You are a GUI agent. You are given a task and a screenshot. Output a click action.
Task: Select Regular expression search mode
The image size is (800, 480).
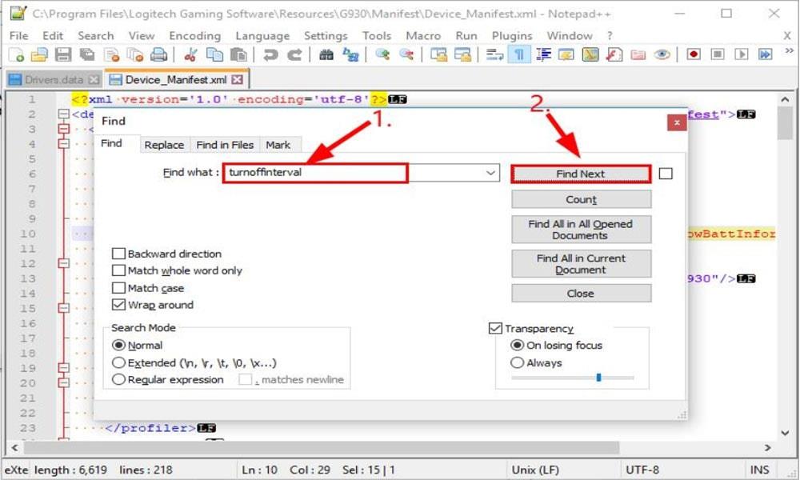pos(119,380)
